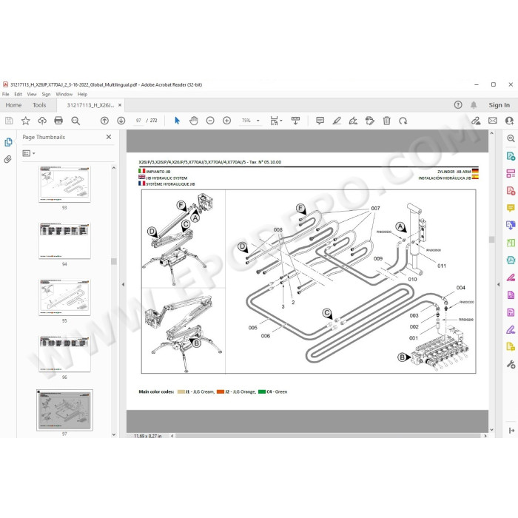518x518 pixels.
Task: Click document vertical scrollbar down arrow
Action: [x=491, y=430]
